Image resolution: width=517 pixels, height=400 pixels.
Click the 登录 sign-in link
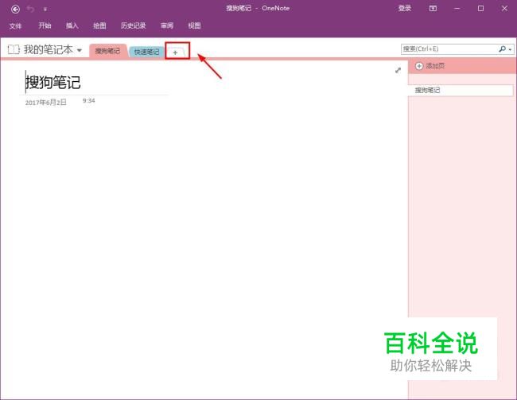405,9
